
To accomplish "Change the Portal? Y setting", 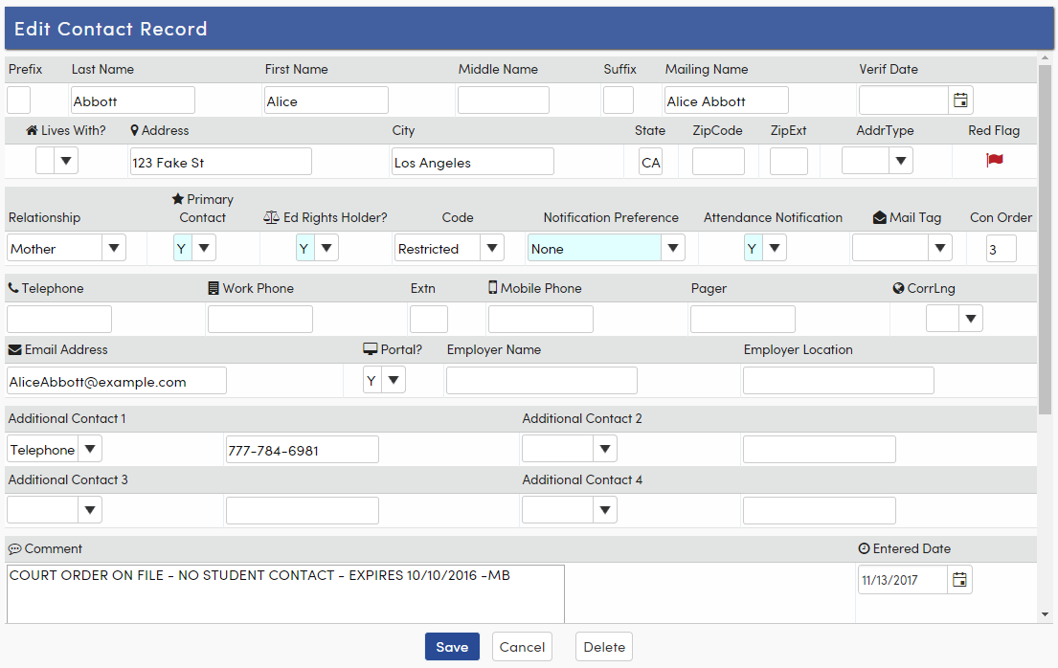I will click(x=394, y=379).
